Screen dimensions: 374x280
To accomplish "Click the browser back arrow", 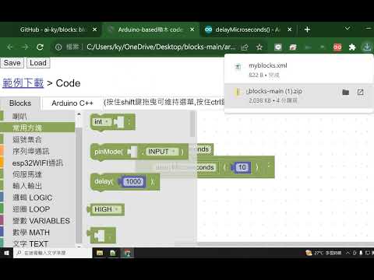I will pyautogui.click(x=10, y=47).
